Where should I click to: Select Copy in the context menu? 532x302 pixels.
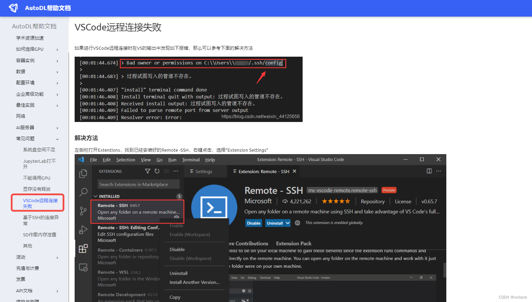pos(175,297)
